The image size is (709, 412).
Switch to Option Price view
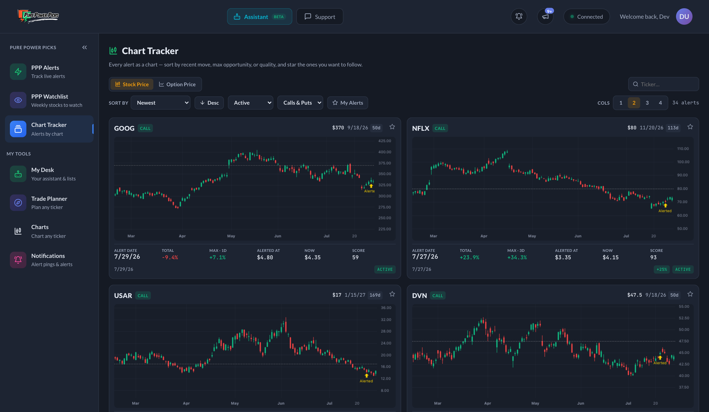177,84
